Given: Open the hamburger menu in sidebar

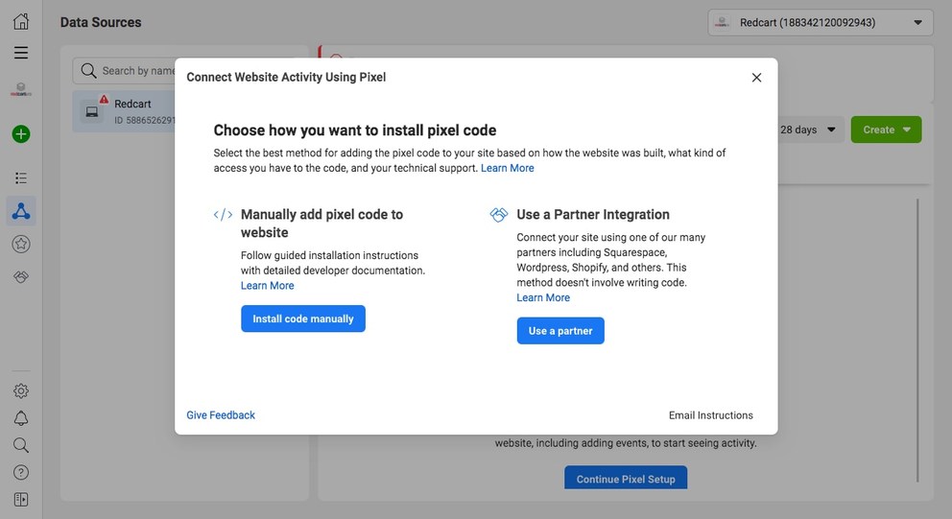Looking at the screenshot, I should point(21,53).
